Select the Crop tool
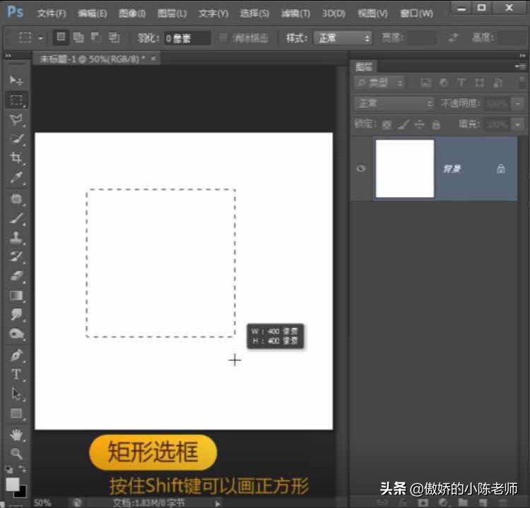Image resolution: width=530 pixels, height=508 pixels. pos(16,157)
